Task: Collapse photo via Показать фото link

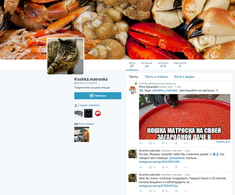Action: click(223, 142)
